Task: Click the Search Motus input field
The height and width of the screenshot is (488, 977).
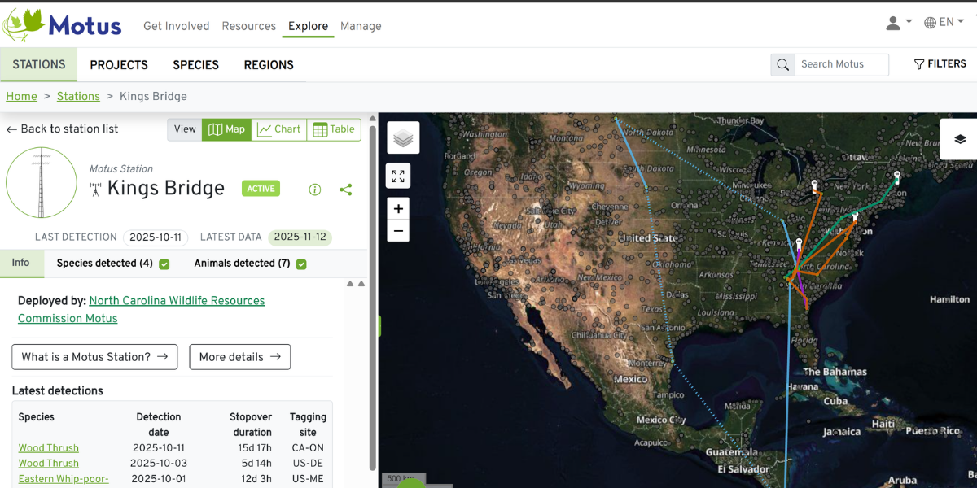Action: tap(841, 64)
